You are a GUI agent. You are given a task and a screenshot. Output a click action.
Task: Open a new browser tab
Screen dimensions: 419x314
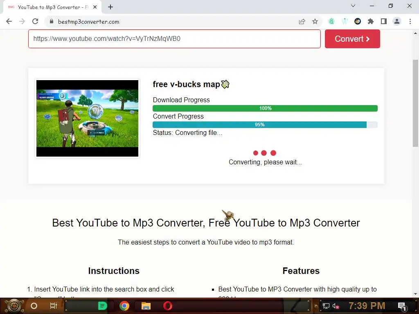click(x=110, y=7)
